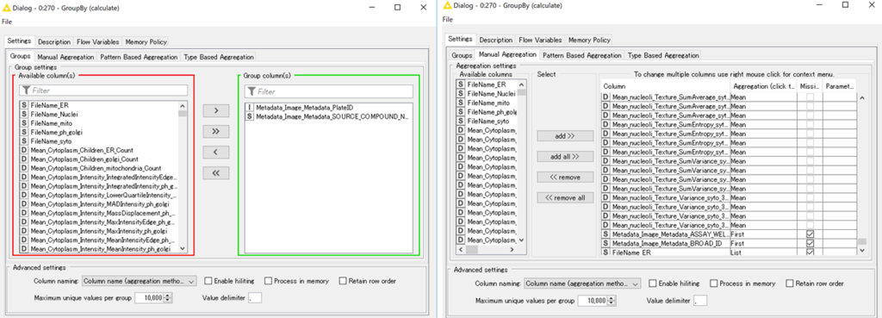882x318 pixels.
Task: Click the S icon of FileName_syto in right dialog list
Action: click(460, 121)
